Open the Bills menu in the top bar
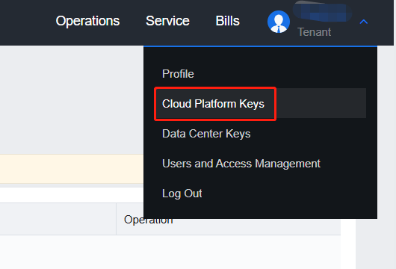 point(228,21)
